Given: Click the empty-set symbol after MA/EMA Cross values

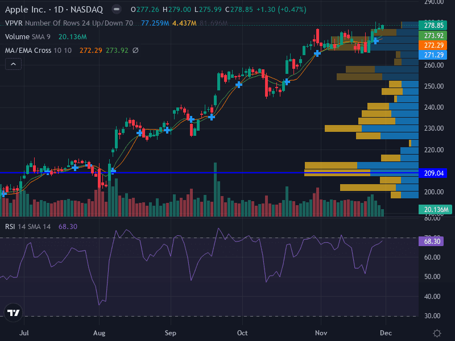Looking at the screenshot, I should click(135, 50).
